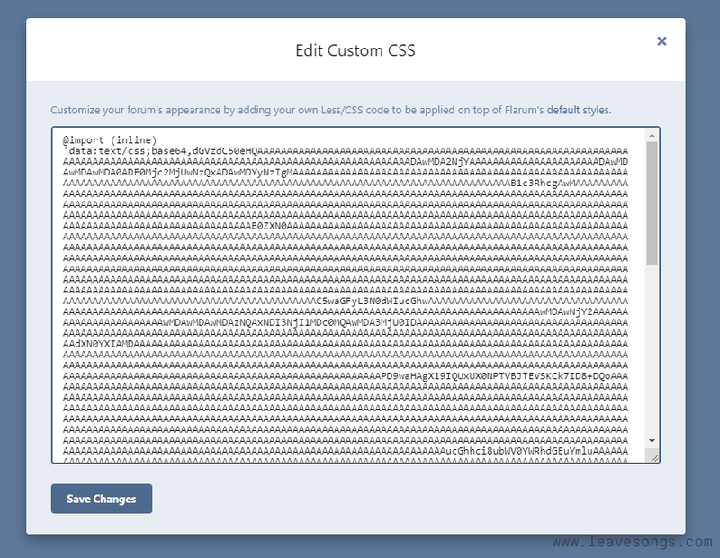The width and height of the screenshot is (720, 558).
Task: Click the scrollbar track below the thumb
Action: pos(652,349)
